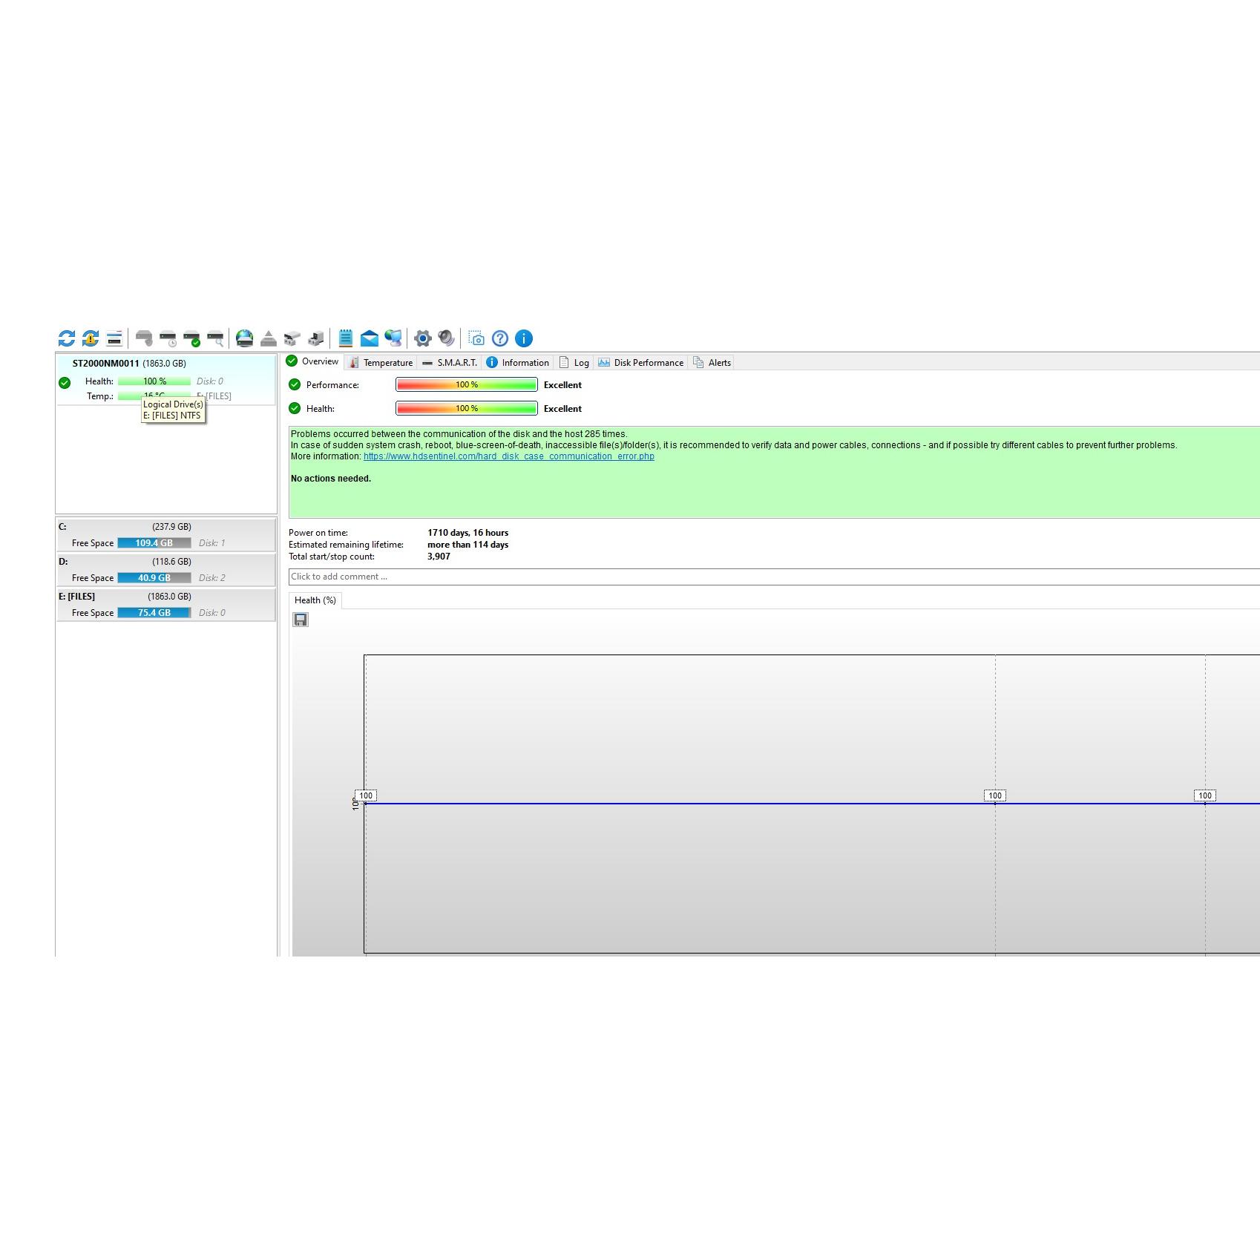1260x1260 pixels.
Task: Open the S.M.A.R.T. tab
Action: pos(450,362)
